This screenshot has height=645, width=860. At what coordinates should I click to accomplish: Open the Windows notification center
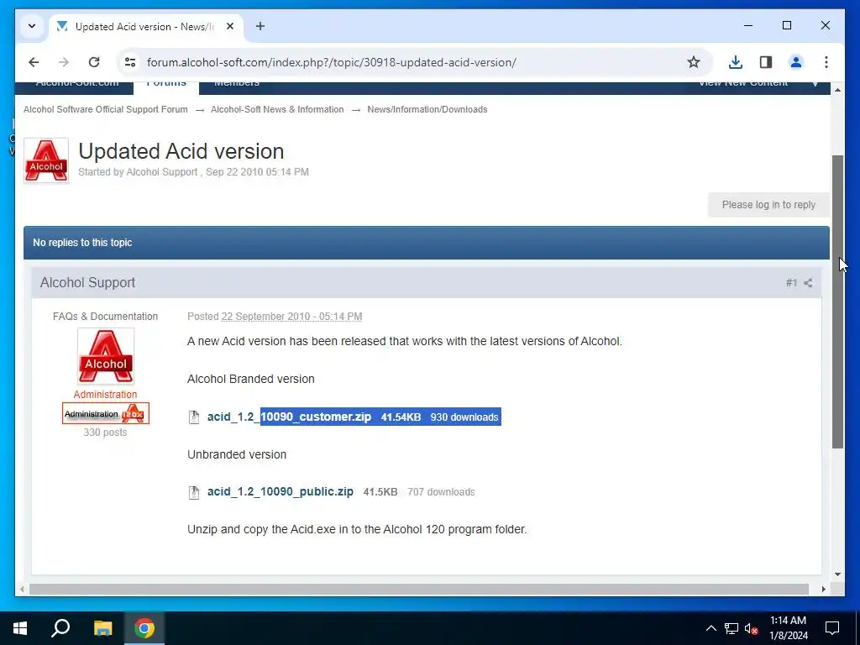pyautogui.click(x=832, y=628)
